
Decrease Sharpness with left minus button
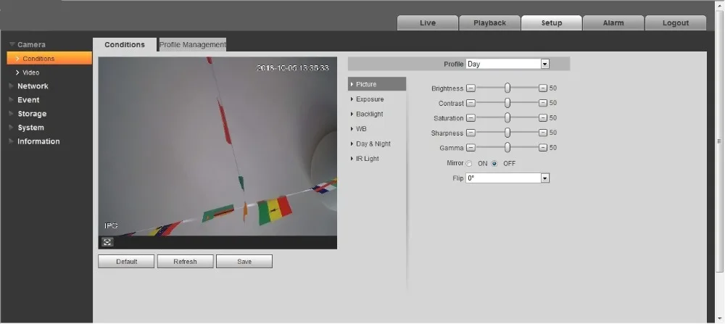click(x=471, y=133)
